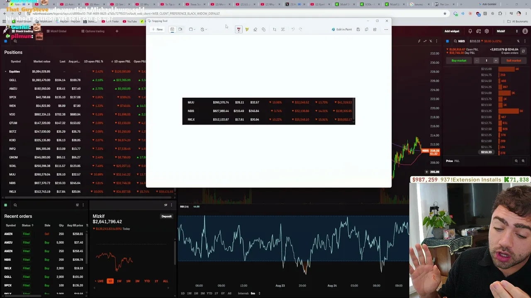The height and width of the screenshot is (298, 531).
Task: Hide the Mizkif account balance
Action: click(166, 205)
